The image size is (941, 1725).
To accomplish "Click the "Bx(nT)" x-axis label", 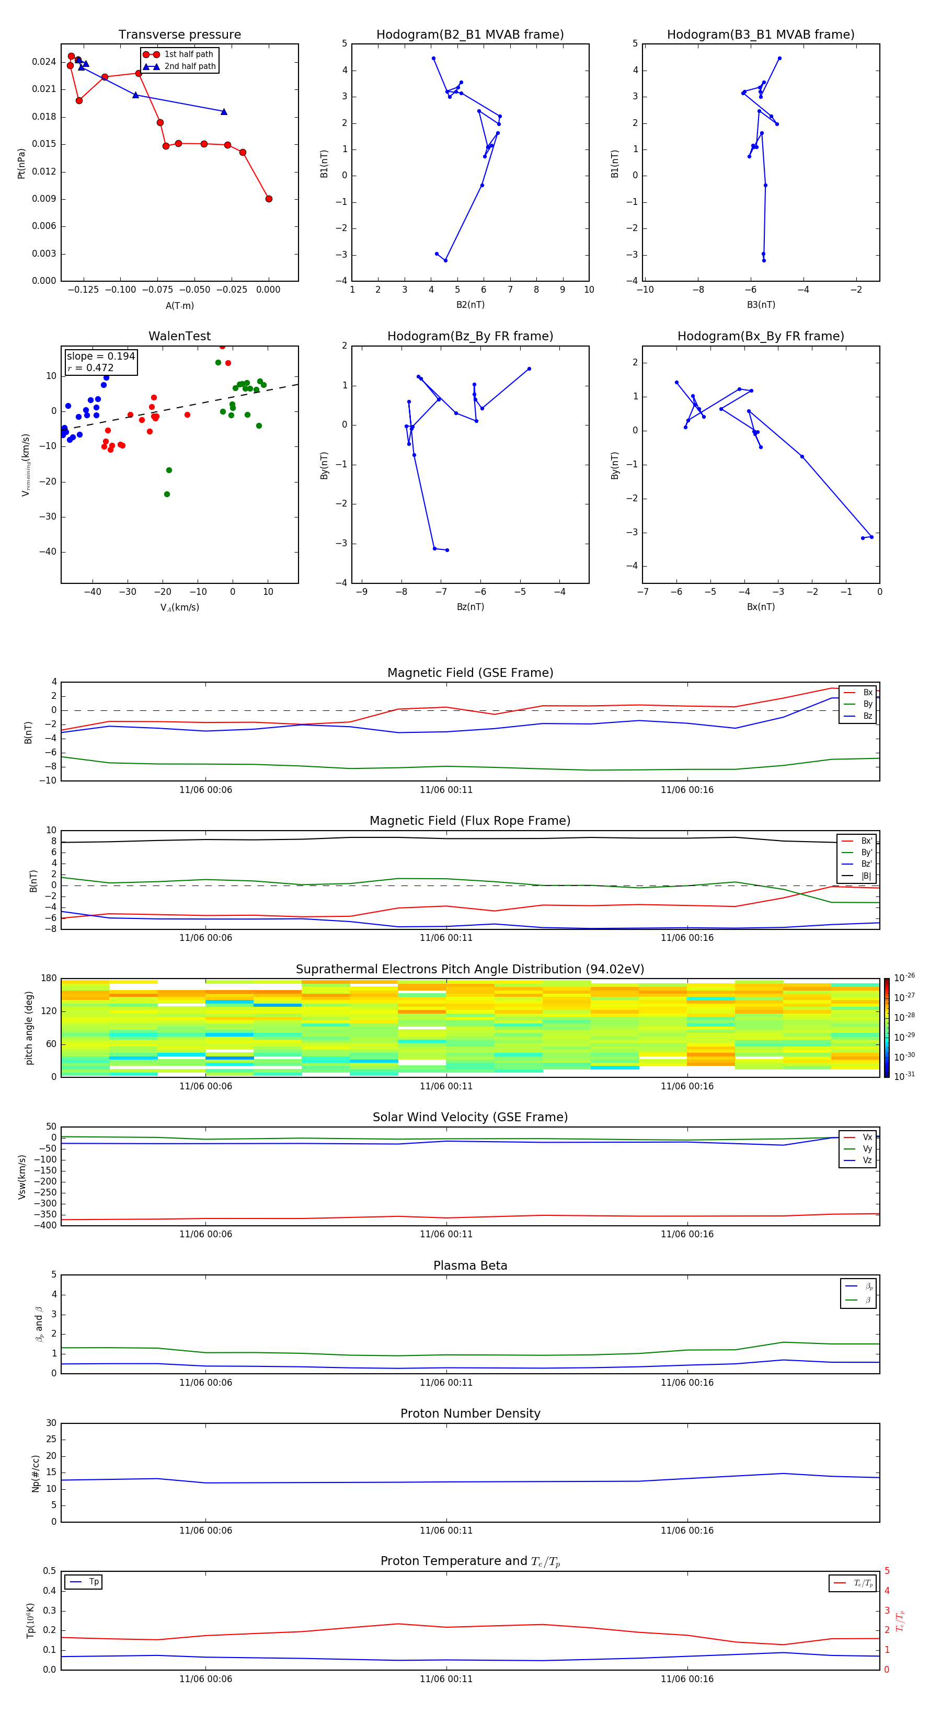I will [x=761, y=607].
